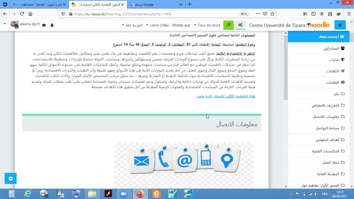Open the course settings gears button
354x199 pixels.
240,25
